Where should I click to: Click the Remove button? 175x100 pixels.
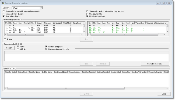click(x=103, y=64)
